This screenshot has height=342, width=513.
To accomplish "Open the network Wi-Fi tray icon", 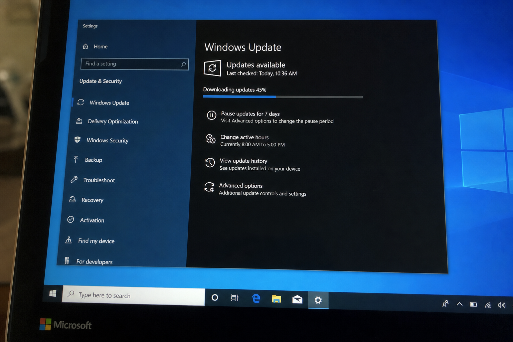I will point(488,305).
